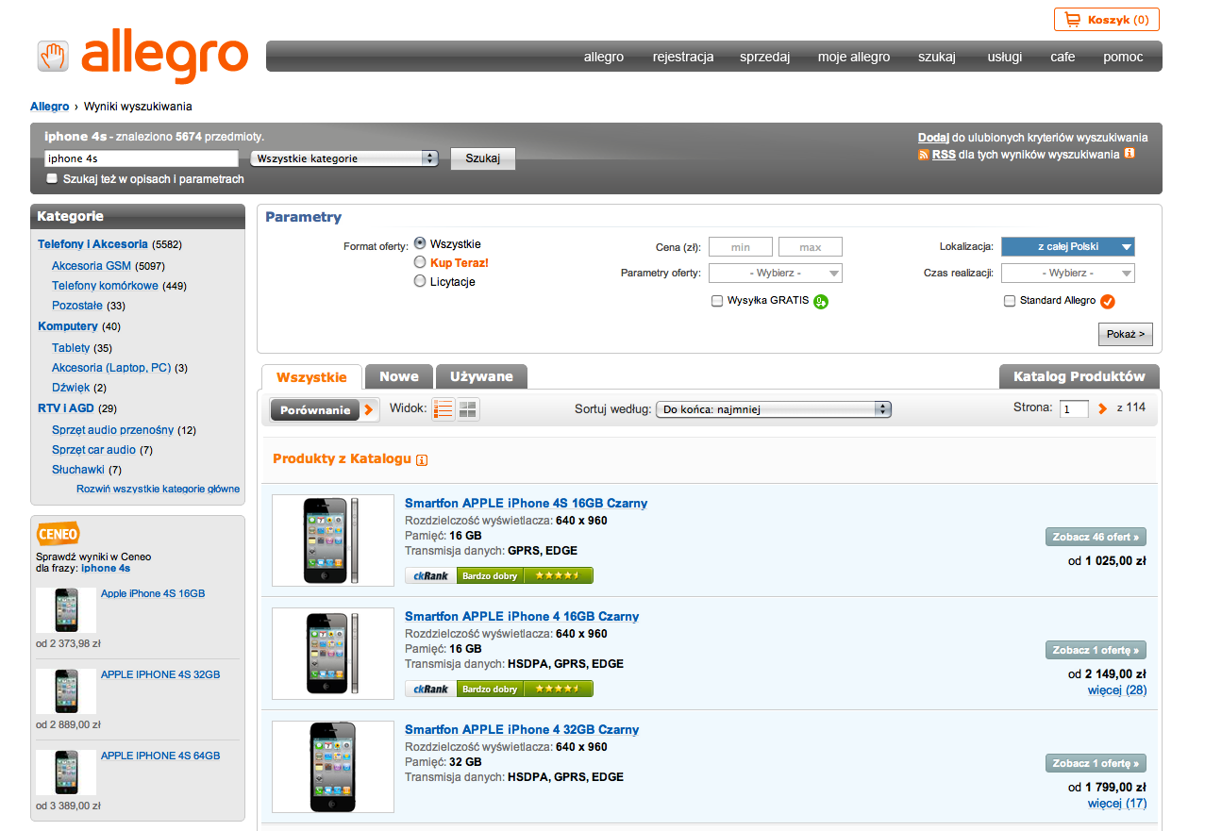Select the Wszystkie results tab
Image resolution: width=1205 pixels, height=831 pixels.
[x=311, y=377]
